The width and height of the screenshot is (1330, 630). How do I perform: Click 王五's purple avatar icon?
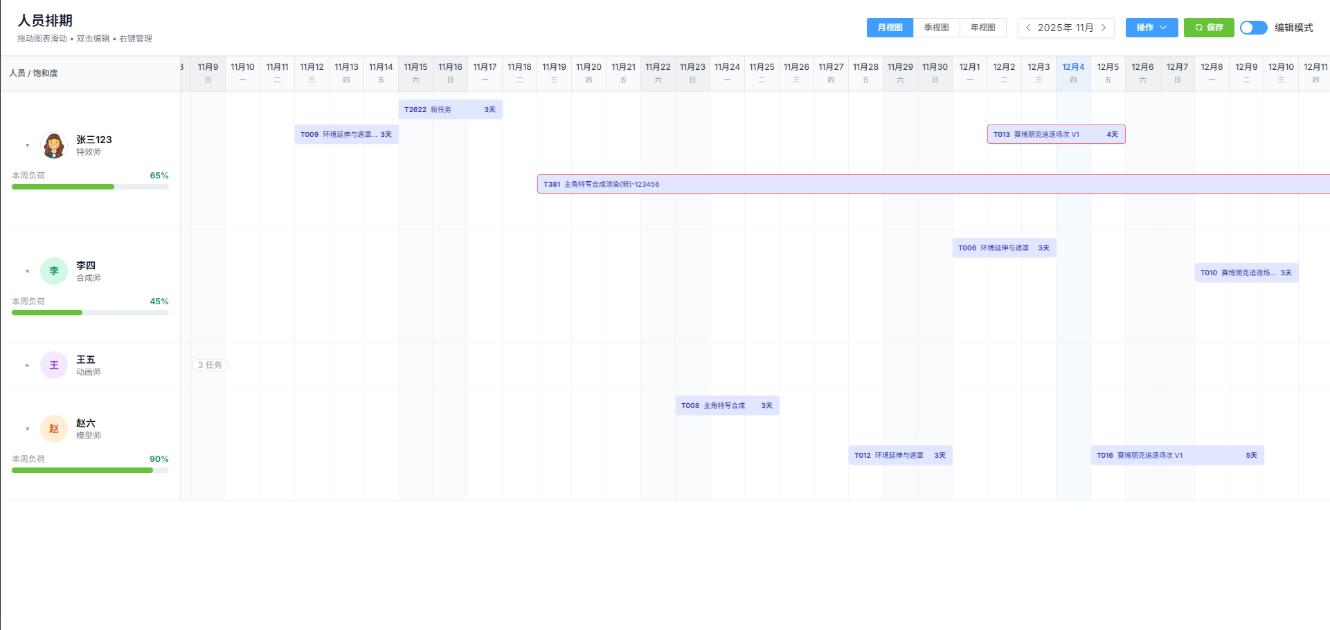pos(53,364)
